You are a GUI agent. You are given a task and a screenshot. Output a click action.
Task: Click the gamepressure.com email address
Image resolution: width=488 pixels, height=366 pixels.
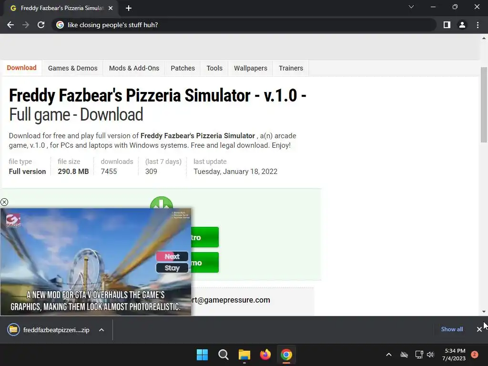[231, 300]
